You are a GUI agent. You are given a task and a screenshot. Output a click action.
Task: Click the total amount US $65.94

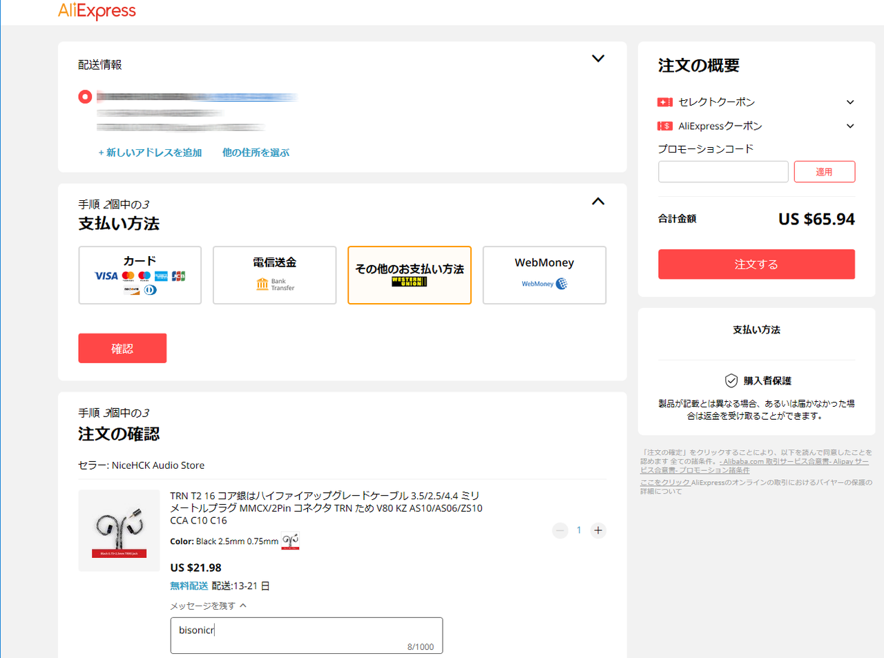816,219
